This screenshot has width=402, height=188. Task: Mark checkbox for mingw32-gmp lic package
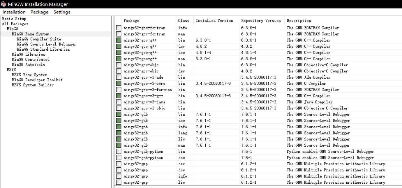point(119,182)
